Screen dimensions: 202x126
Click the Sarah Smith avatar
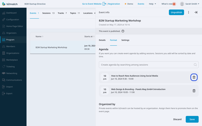182,4
